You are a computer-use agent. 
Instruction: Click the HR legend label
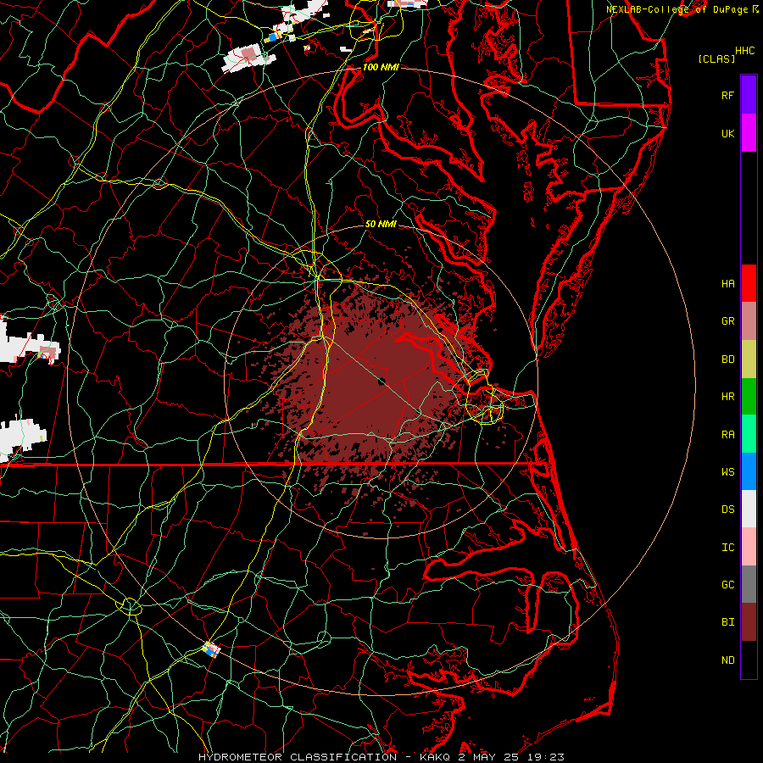pos(727,397)
